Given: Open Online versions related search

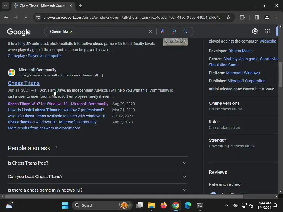Looking at the screenshot, I should [x=243, y=106].
